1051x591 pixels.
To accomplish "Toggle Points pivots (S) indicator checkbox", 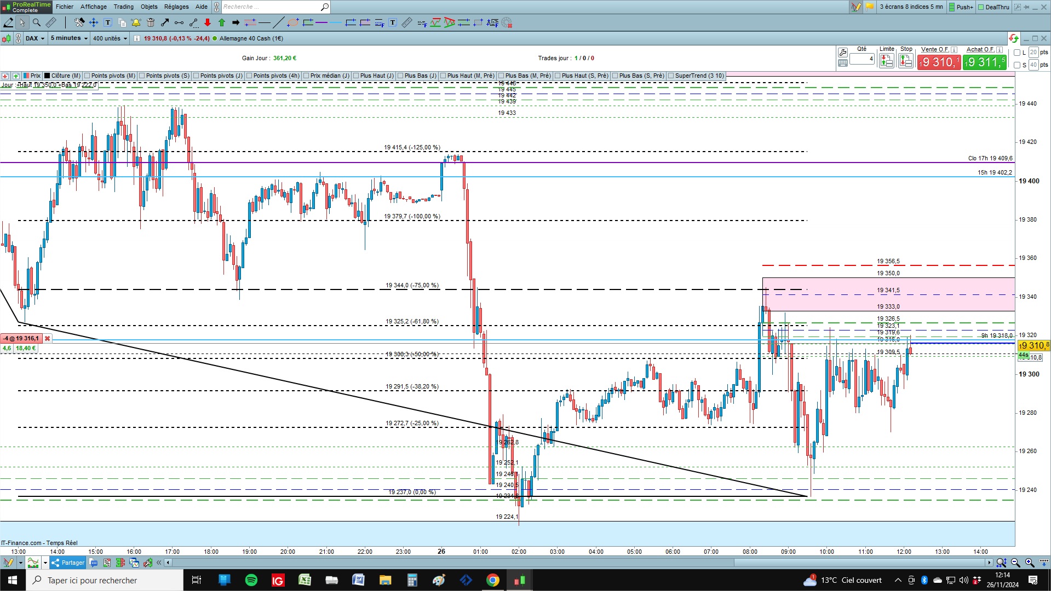I will click(x=142, y=76).
